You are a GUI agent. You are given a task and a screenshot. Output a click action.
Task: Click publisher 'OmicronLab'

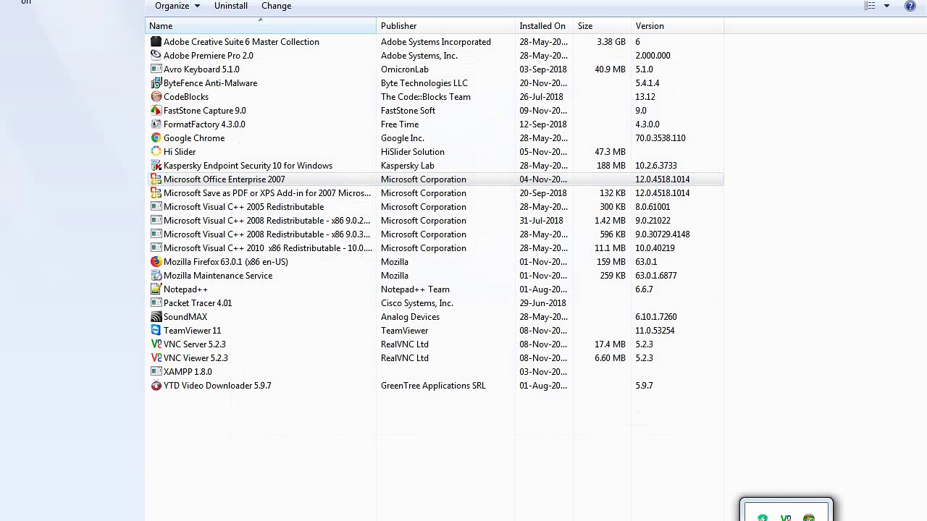tap(405, 69)
